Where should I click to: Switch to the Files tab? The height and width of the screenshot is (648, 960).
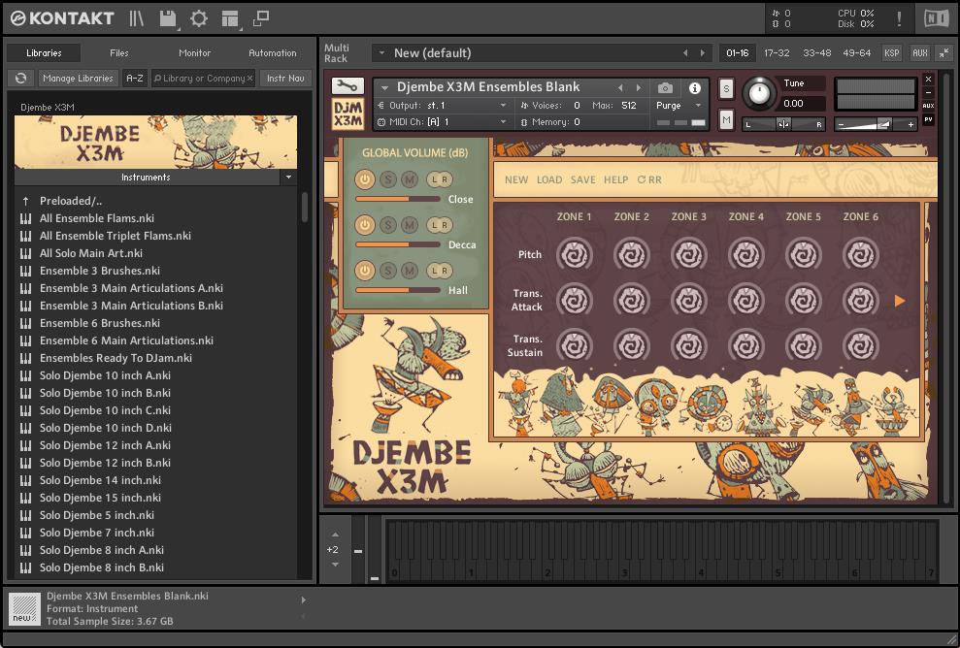118,53
